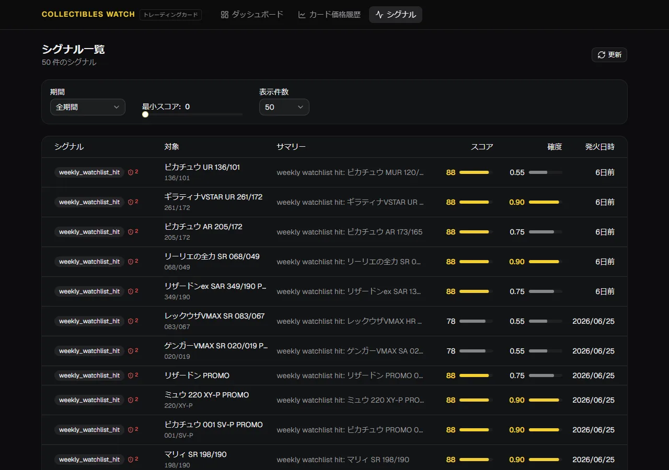Click the スコア column header
Viewport: 669px width, 470px height.
pos(482,147)
